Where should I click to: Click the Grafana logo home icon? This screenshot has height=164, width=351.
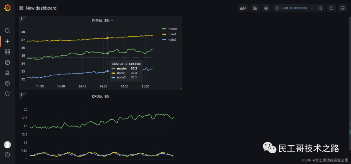(7, 8)
